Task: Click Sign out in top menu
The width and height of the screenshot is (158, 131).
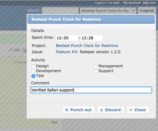Action: click(149, 3)
